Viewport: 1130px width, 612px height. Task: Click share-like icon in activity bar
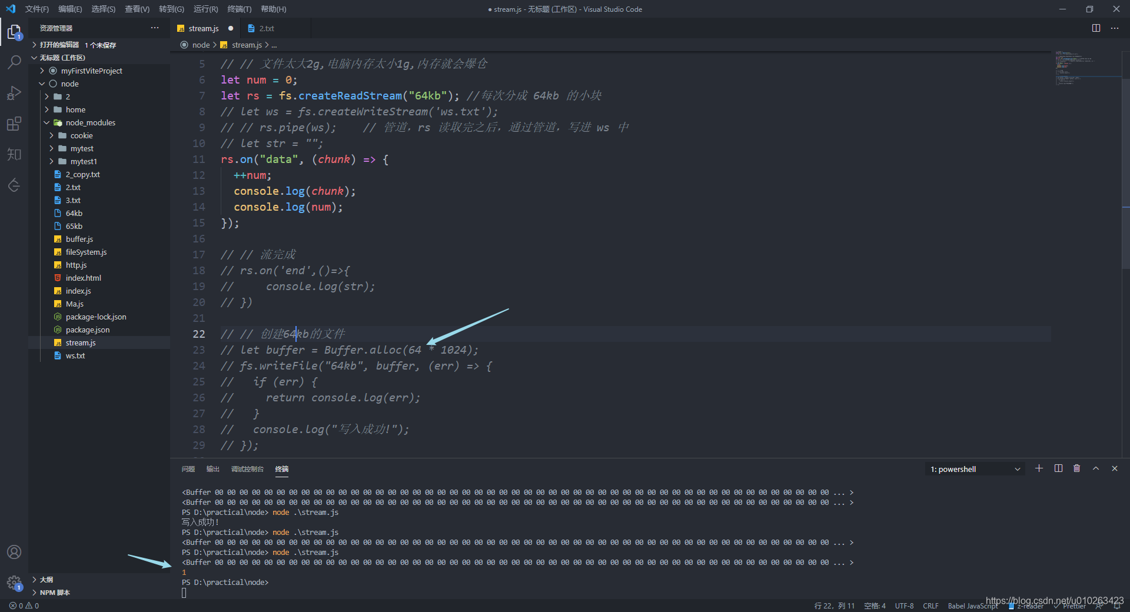[14, 185]
